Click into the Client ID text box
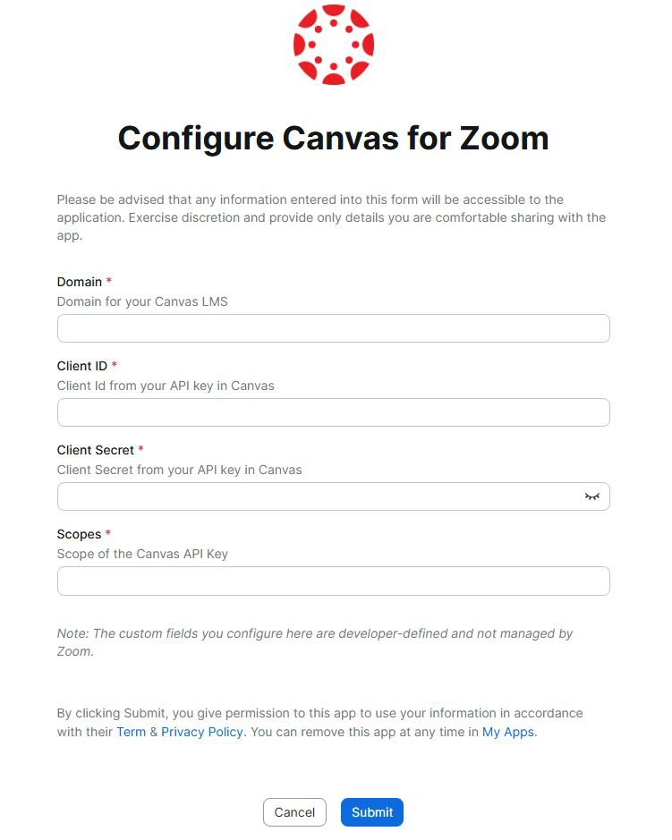 pyautogui.click(x=333, y=412)
